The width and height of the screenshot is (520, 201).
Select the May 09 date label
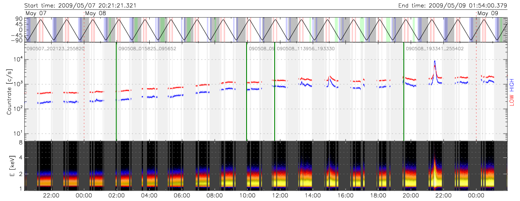coord(488,13)
